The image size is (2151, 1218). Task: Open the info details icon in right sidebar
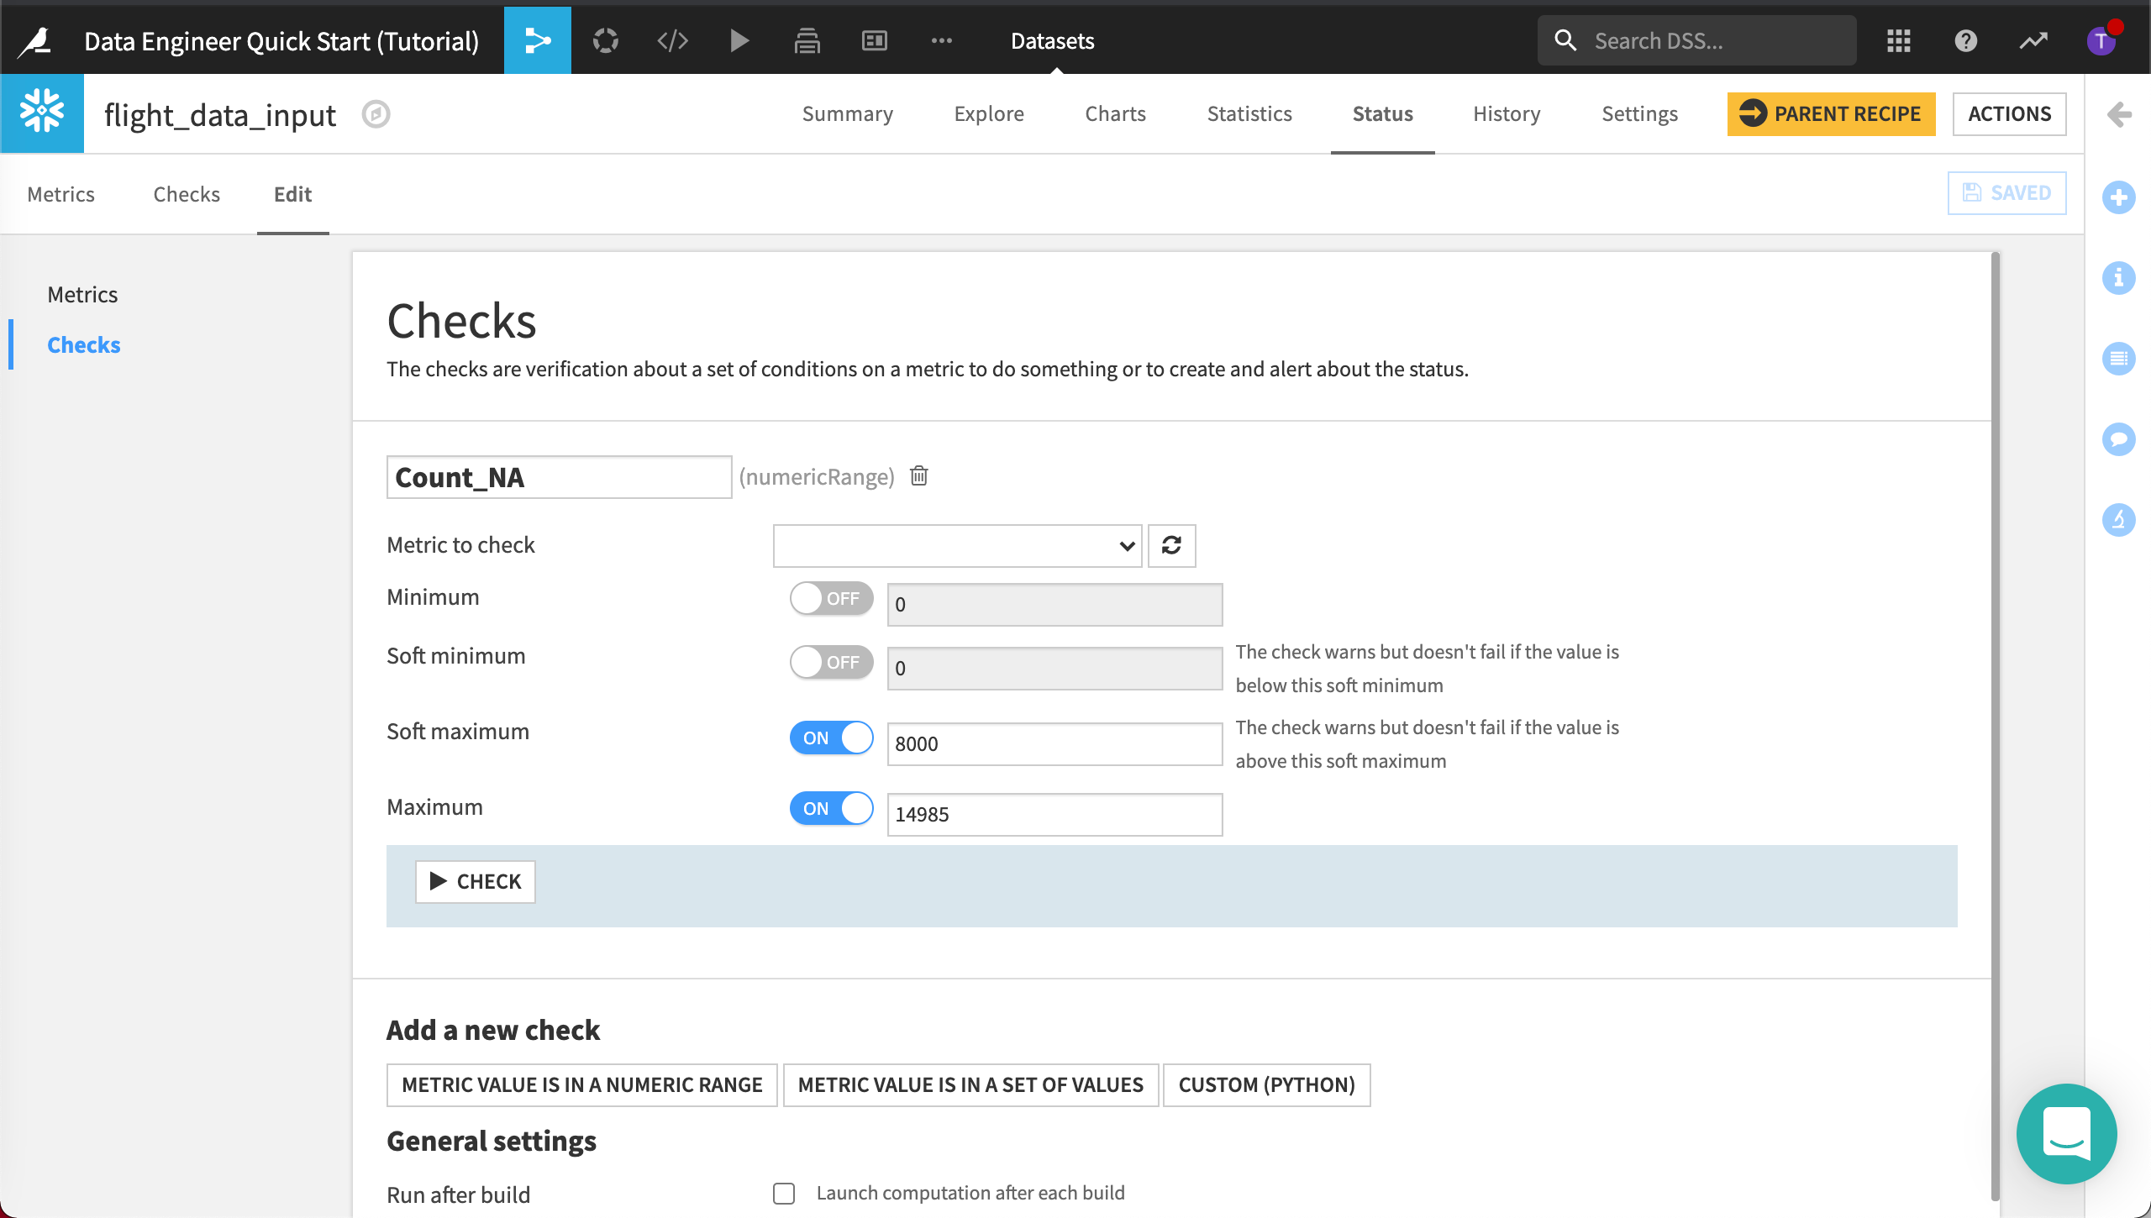click(2119, 278)
